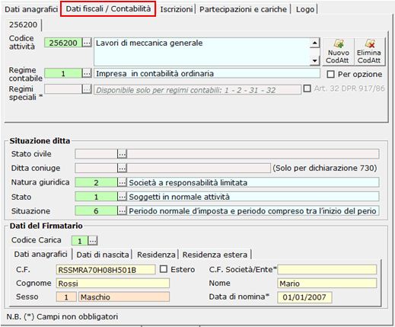This screenshot has height=327, width=395.
Task: Open the Situazione lookup ellipsis button
Action: click(x=122, y=211)
